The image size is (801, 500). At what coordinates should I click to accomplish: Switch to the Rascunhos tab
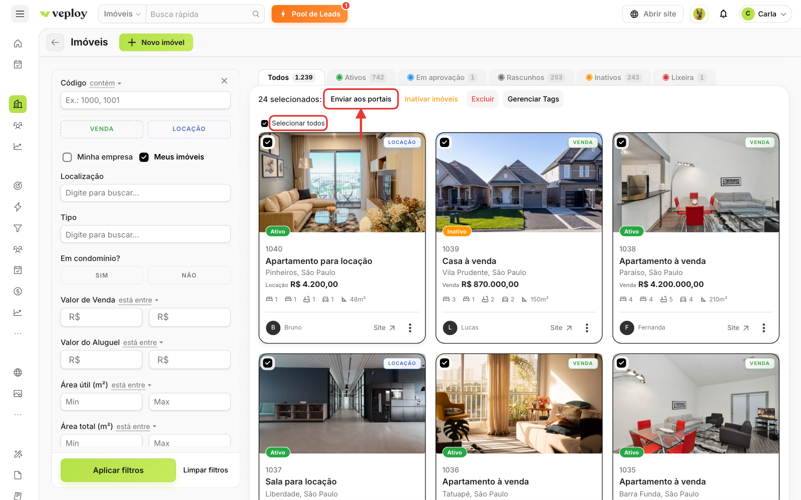531,77
